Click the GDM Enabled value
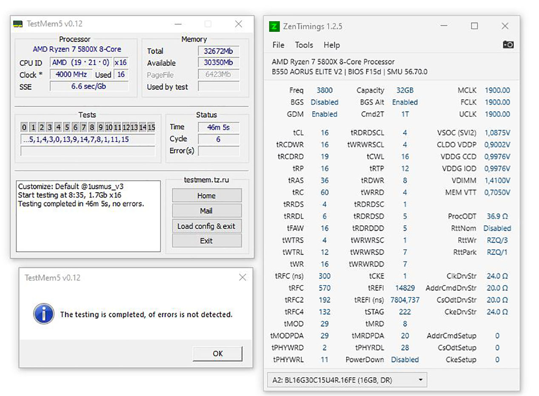The image size is (539, 396). pyautogui.click(x=325, y=114)
